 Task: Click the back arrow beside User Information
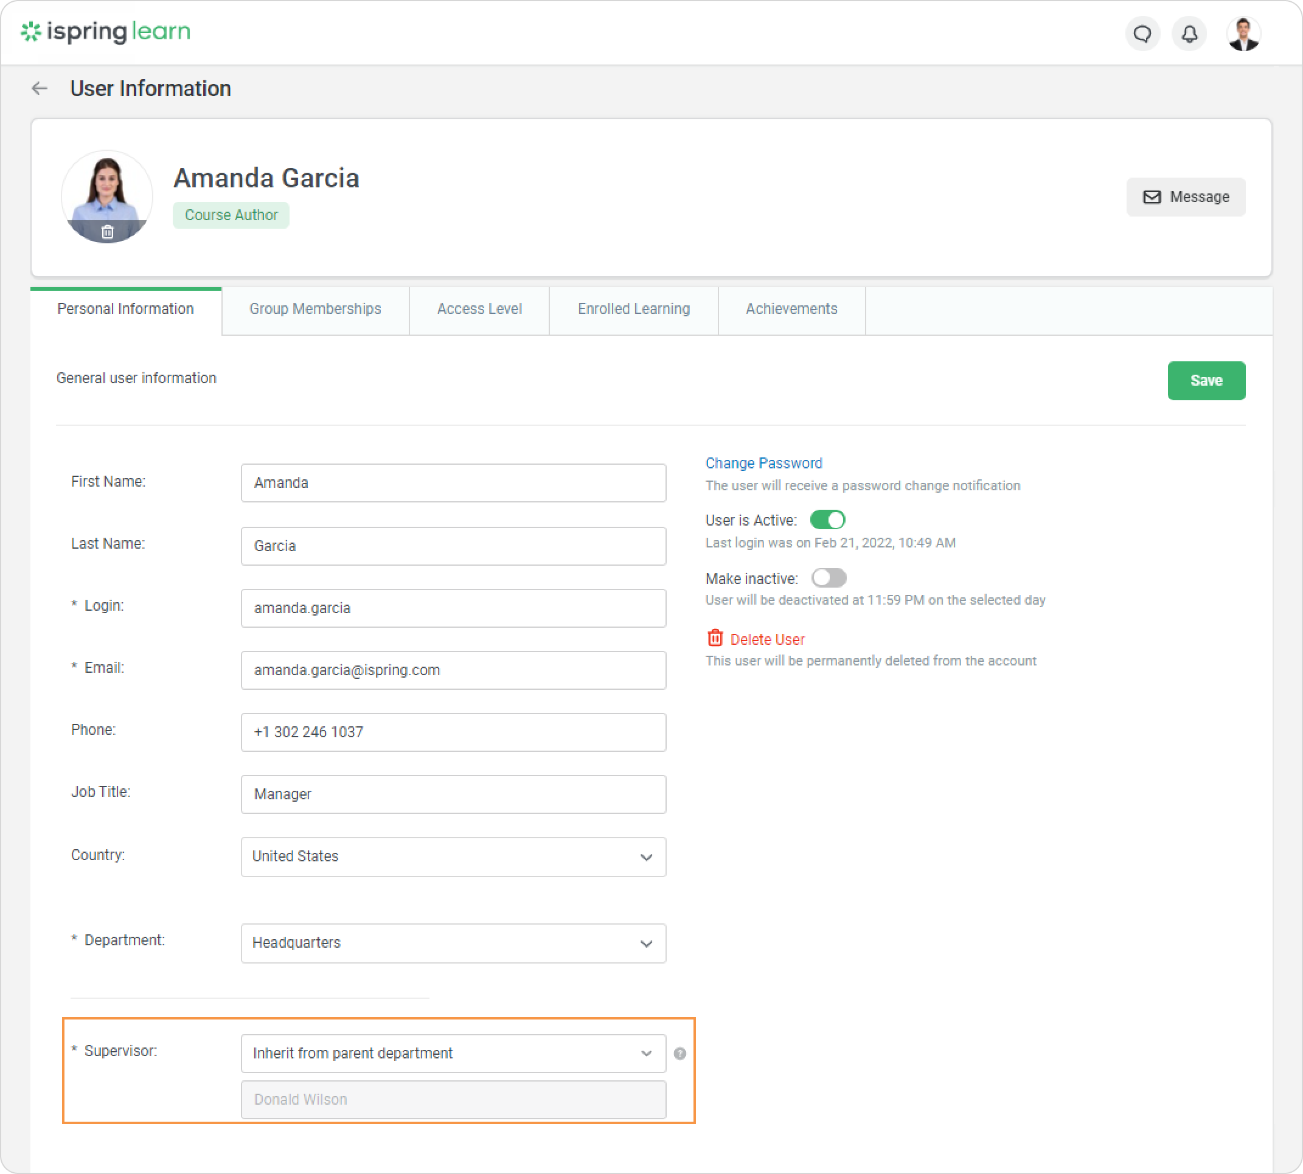click(40, 88)
